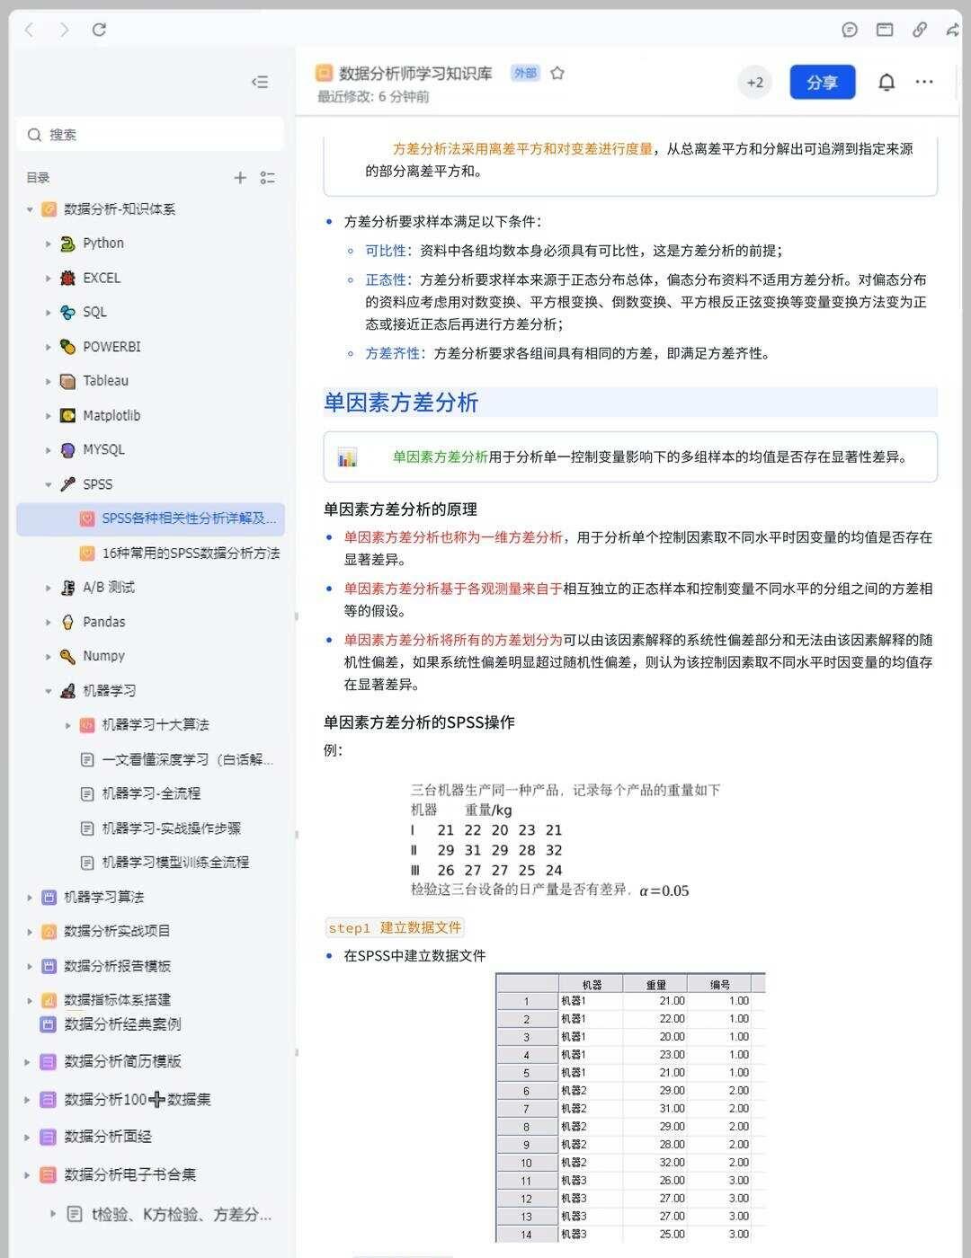This screenshot has height=1258, width=971.
Task: Star the 数据分析师学习知识库 document
Action: (x=557, y=74)
